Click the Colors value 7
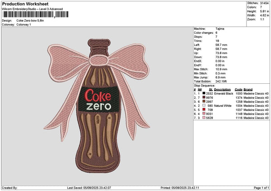Image resolution: width=271 pixels, height=191 pixels. [261, 7]
